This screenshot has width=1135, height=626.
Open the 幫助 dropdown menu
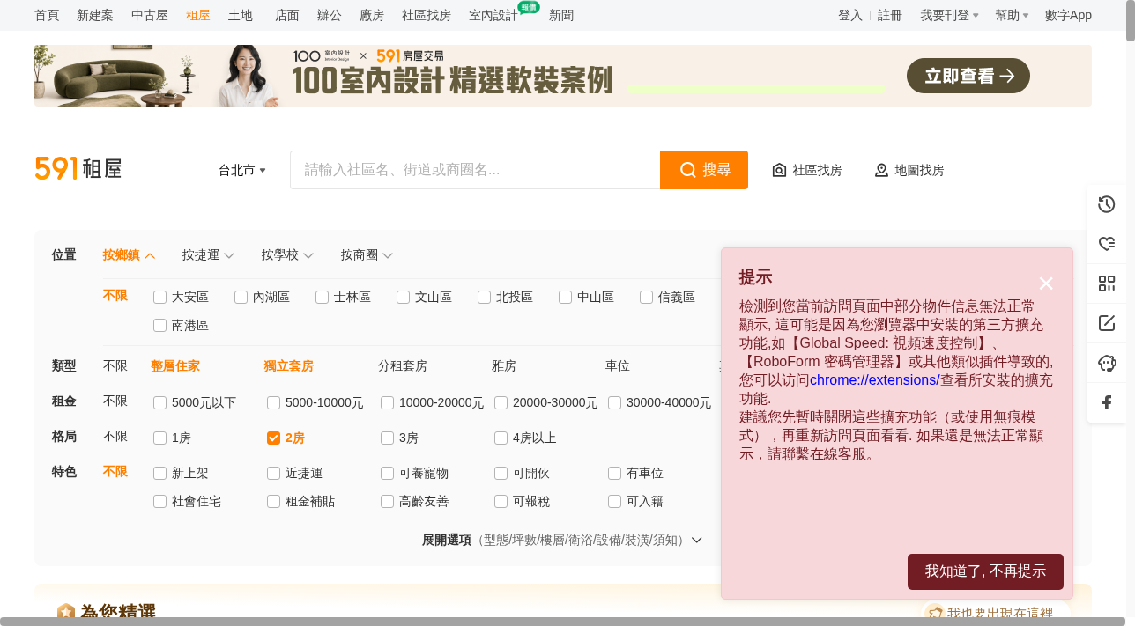[x=1012, y=15]
